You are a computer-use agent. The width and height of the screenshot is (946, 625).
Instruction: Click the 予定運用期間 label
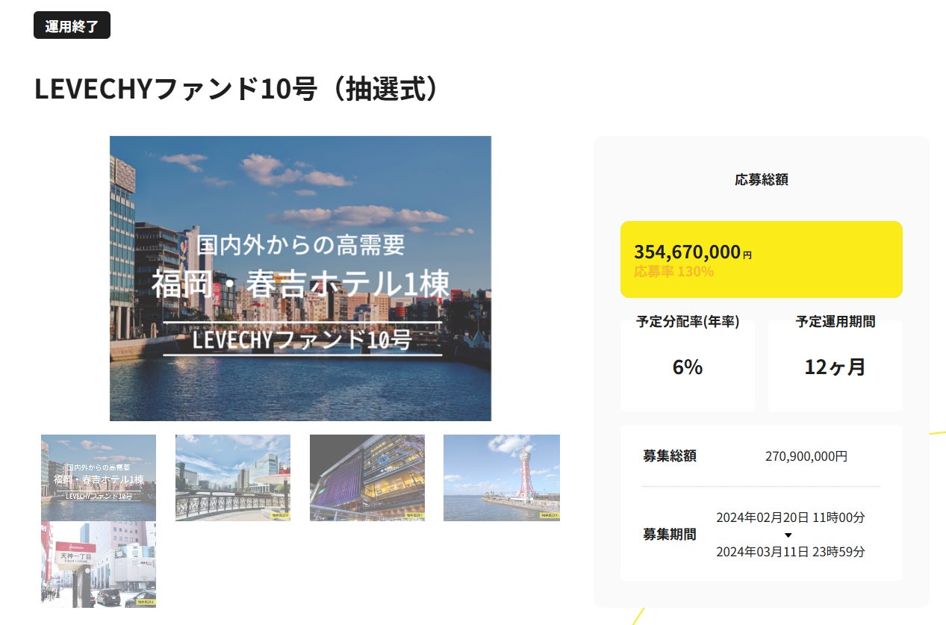tap(835, 322)
